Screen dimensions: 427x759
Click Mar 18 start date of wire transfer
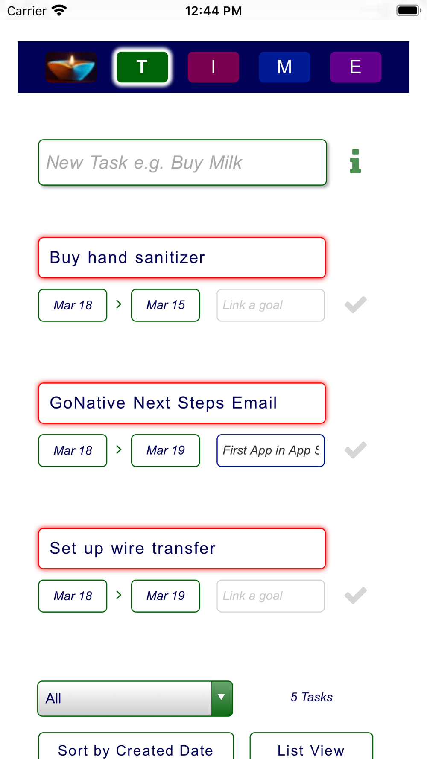(x=73, y=596)
